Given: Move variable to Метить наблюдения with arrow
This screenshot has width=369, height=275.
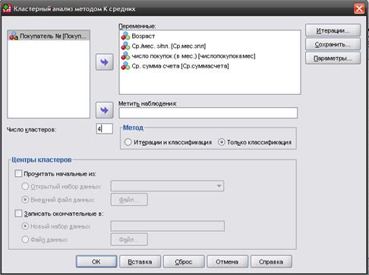Looking at the screenshot, I should coord(105,110).
